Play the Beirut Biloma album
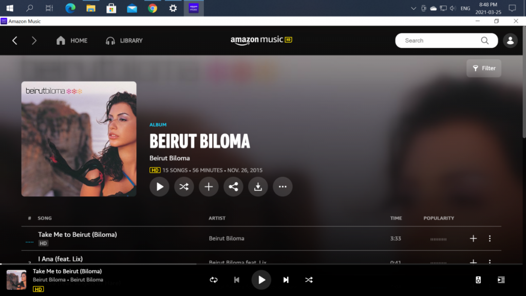This screenshot has width=526, height=296. tap(159, 187)
